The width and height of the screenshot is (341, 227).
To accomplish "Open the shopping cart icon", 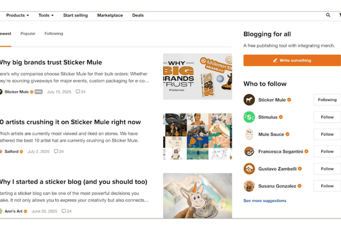I will [x=339, y=15].
